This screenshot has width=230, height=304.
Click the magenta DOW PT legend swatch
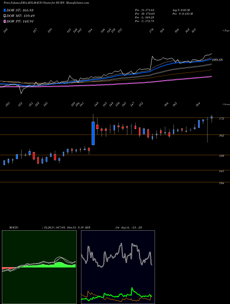coord(5,22)
